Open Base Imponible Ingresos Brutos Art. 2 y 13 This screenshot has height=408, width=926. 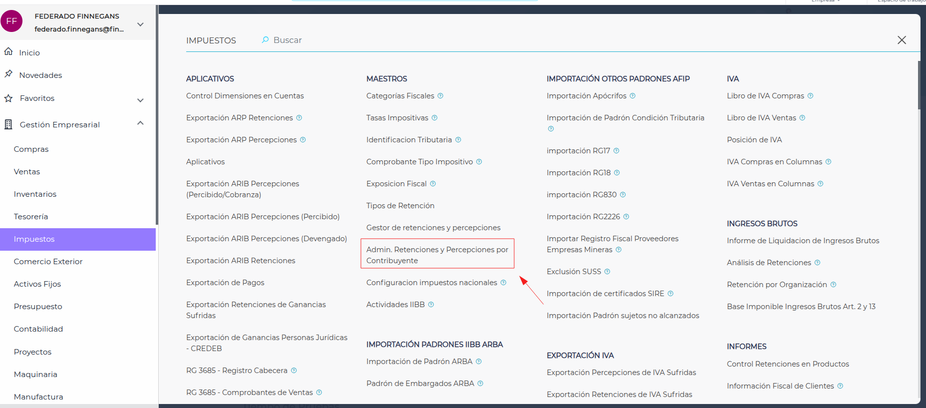click(801, 307)
